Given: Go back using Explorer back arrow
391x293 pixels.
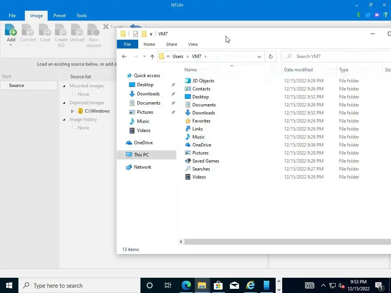Looking at the screenshot, I should 124,56.
